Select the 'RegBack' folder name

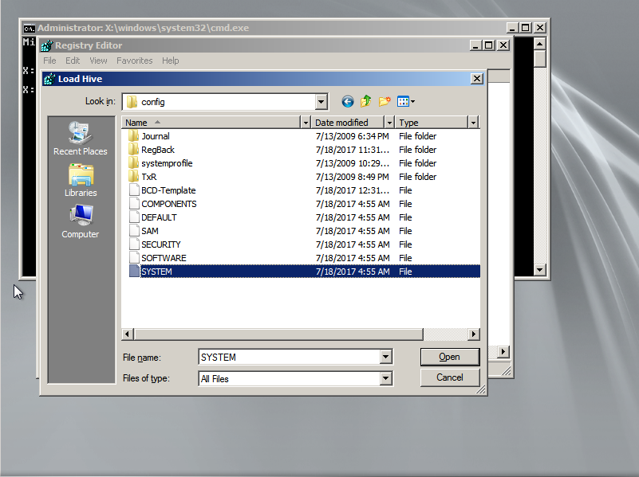coord(158,150)
